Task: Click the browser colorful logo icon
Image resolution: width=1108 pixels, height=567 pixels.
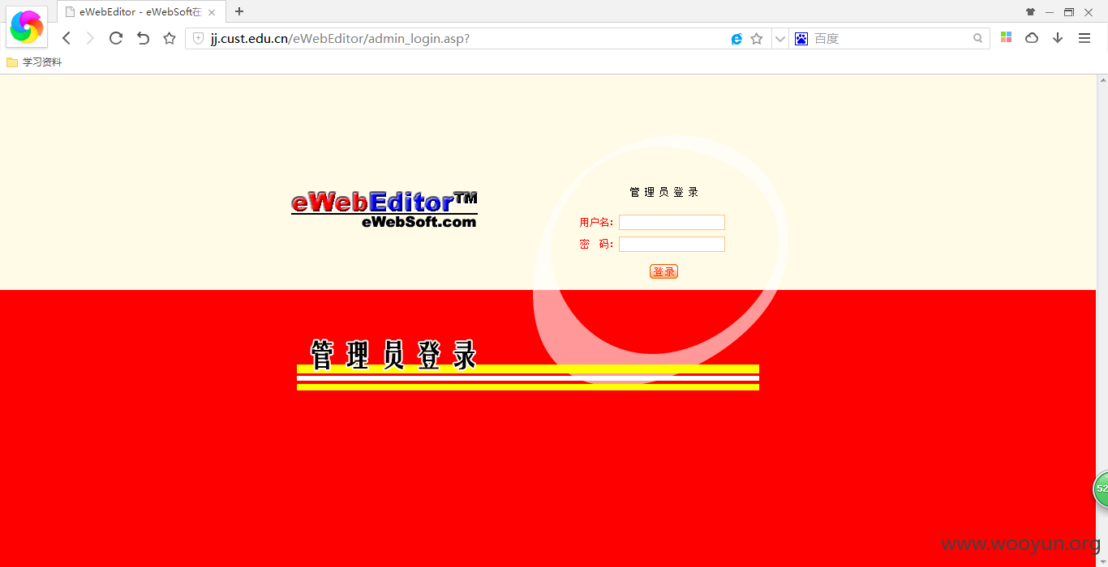Action: pos(27,27)
